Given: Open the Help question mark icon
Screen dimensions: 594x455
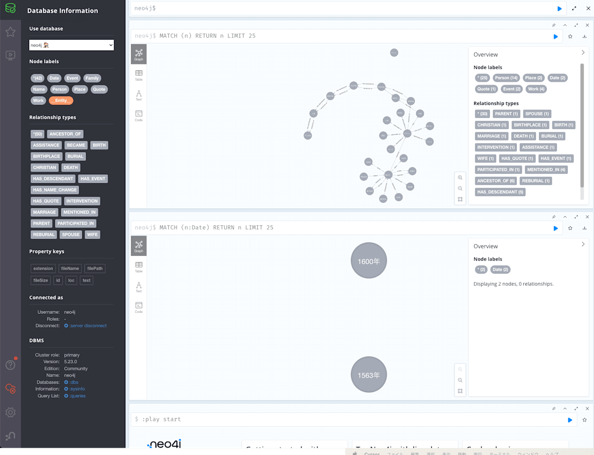Looking at the screenshot, I should click(x=10, y=365).
